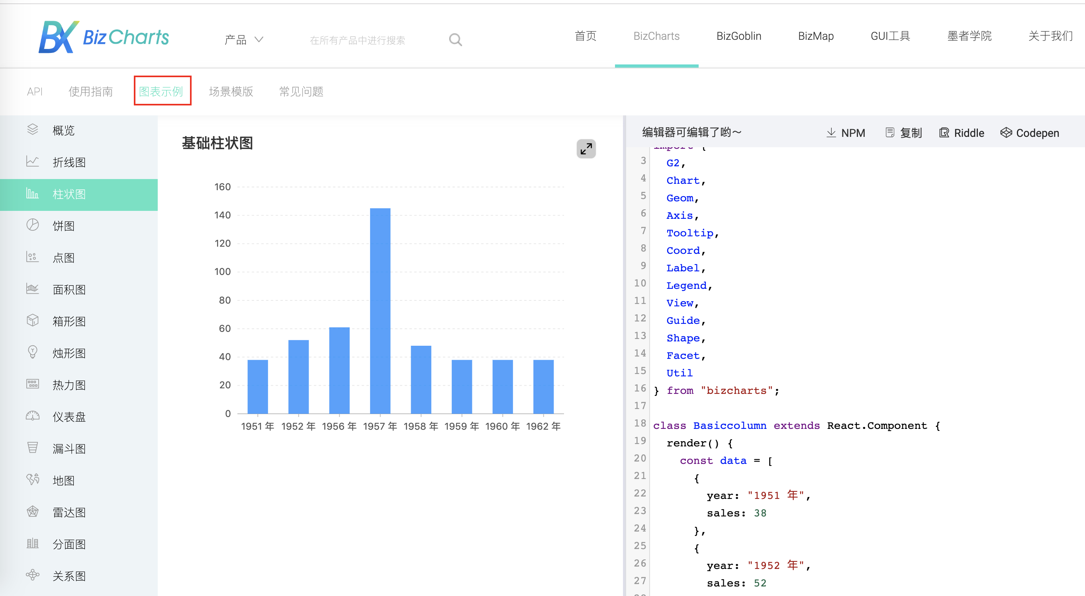Expand the chart to fullscreen view
Screen dimensions: 1085x596
point(586,149)
